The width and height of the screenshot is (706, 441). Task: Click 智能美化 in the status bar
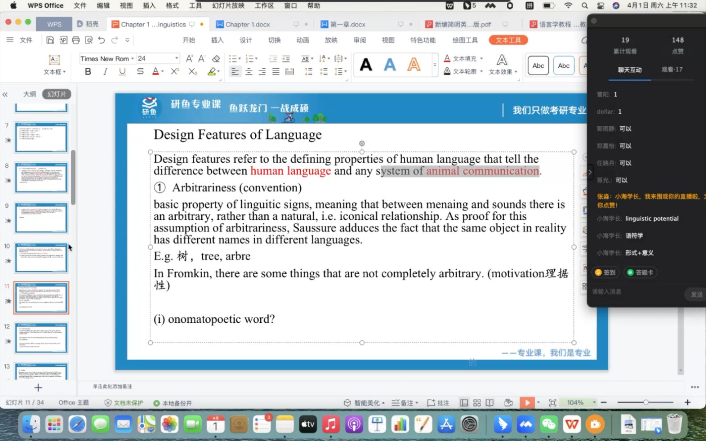click(x=364, y=403)
